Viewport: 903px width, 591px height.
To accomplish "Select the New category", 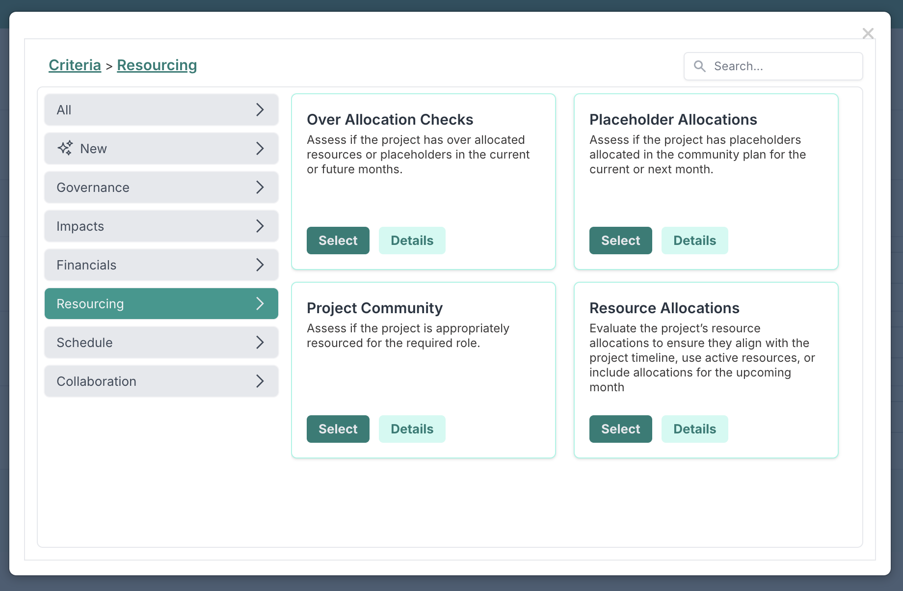I will [161, 149].
